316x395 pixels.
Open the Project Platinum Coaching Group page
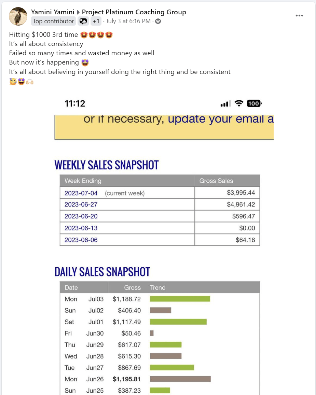134,12
